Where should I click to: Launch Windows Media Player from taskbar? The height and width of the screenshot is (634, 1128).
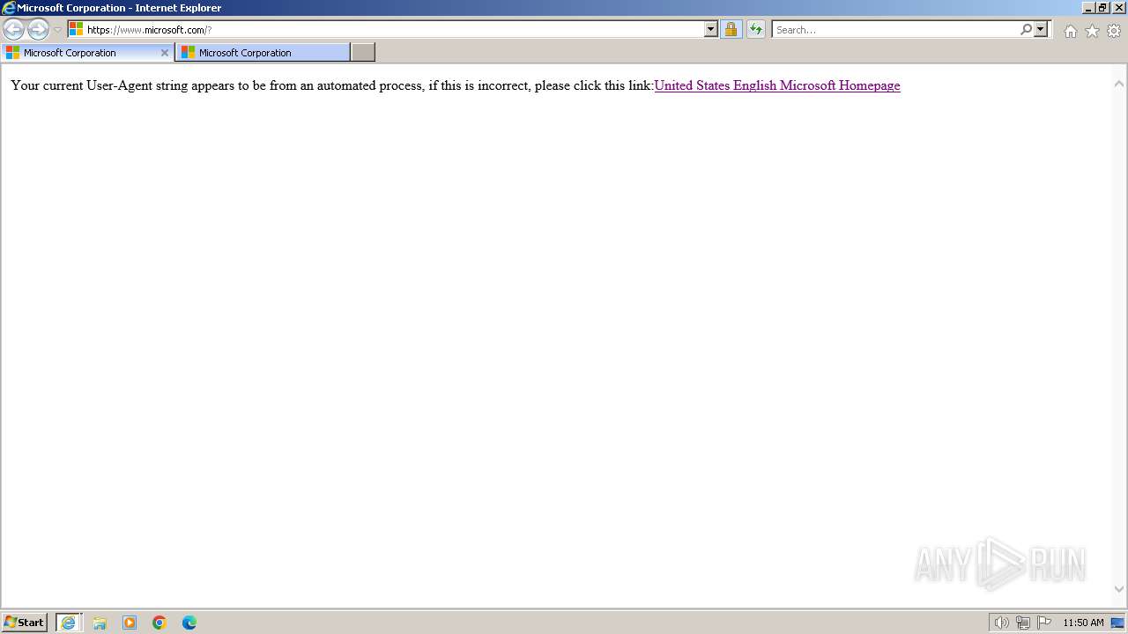coord(130,623)
